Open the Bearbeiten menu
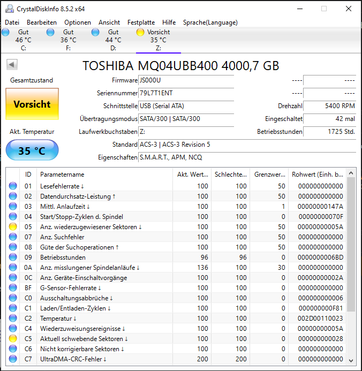The width and height of the screenshot is (362, 371). click(42, 22)
